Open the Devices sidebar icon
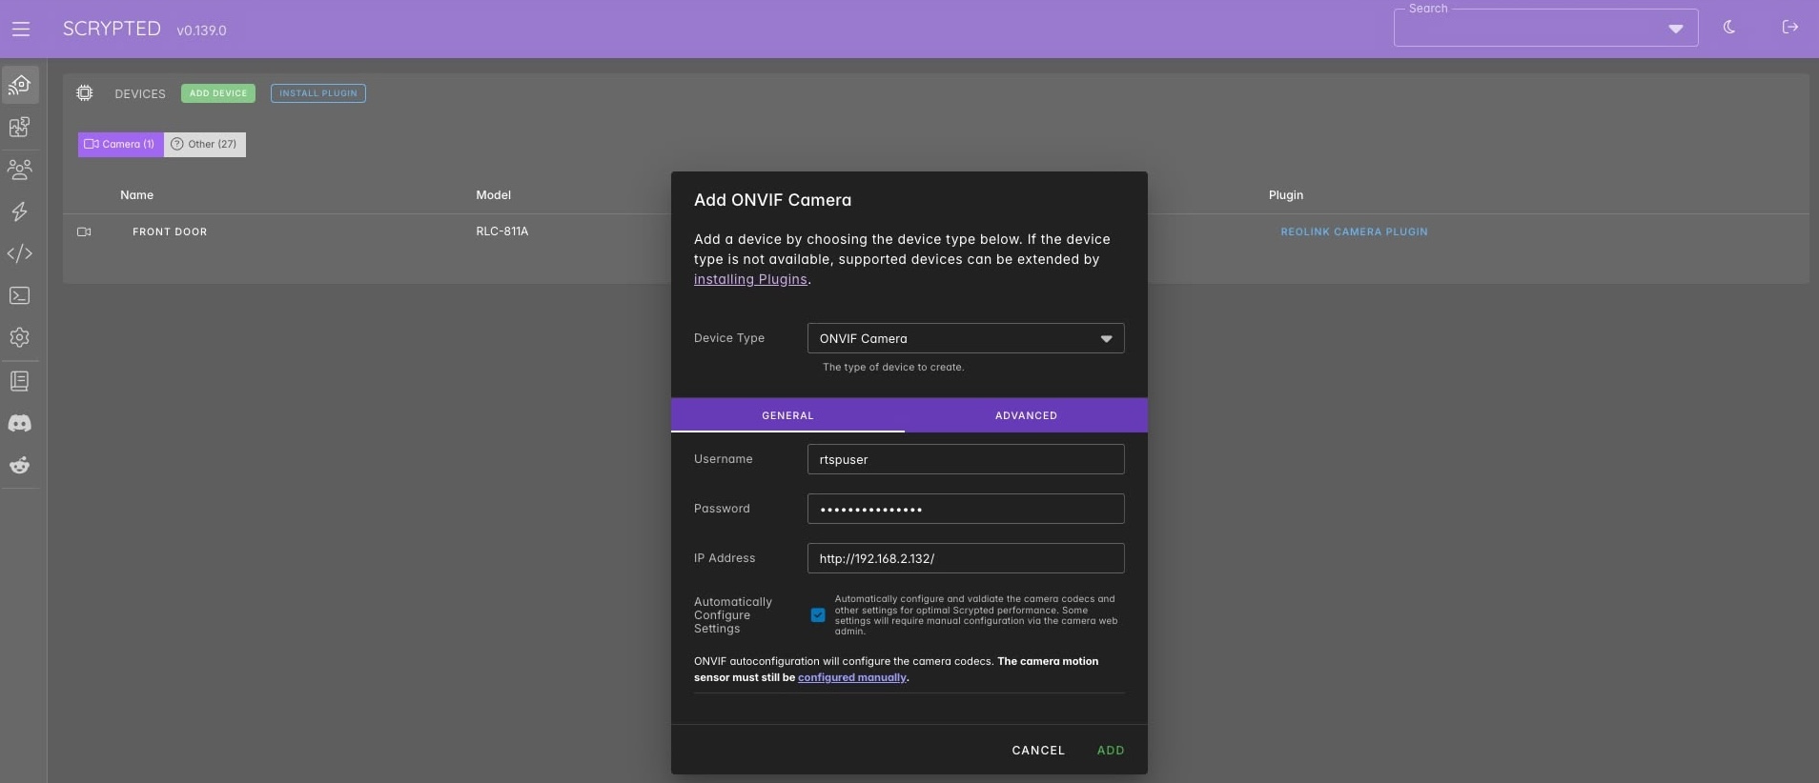 click(20, 85)
